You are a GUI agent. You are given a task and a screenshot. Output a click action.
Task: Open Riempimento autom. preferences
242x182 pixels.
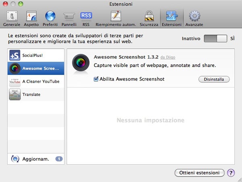(x=115, y=18)
